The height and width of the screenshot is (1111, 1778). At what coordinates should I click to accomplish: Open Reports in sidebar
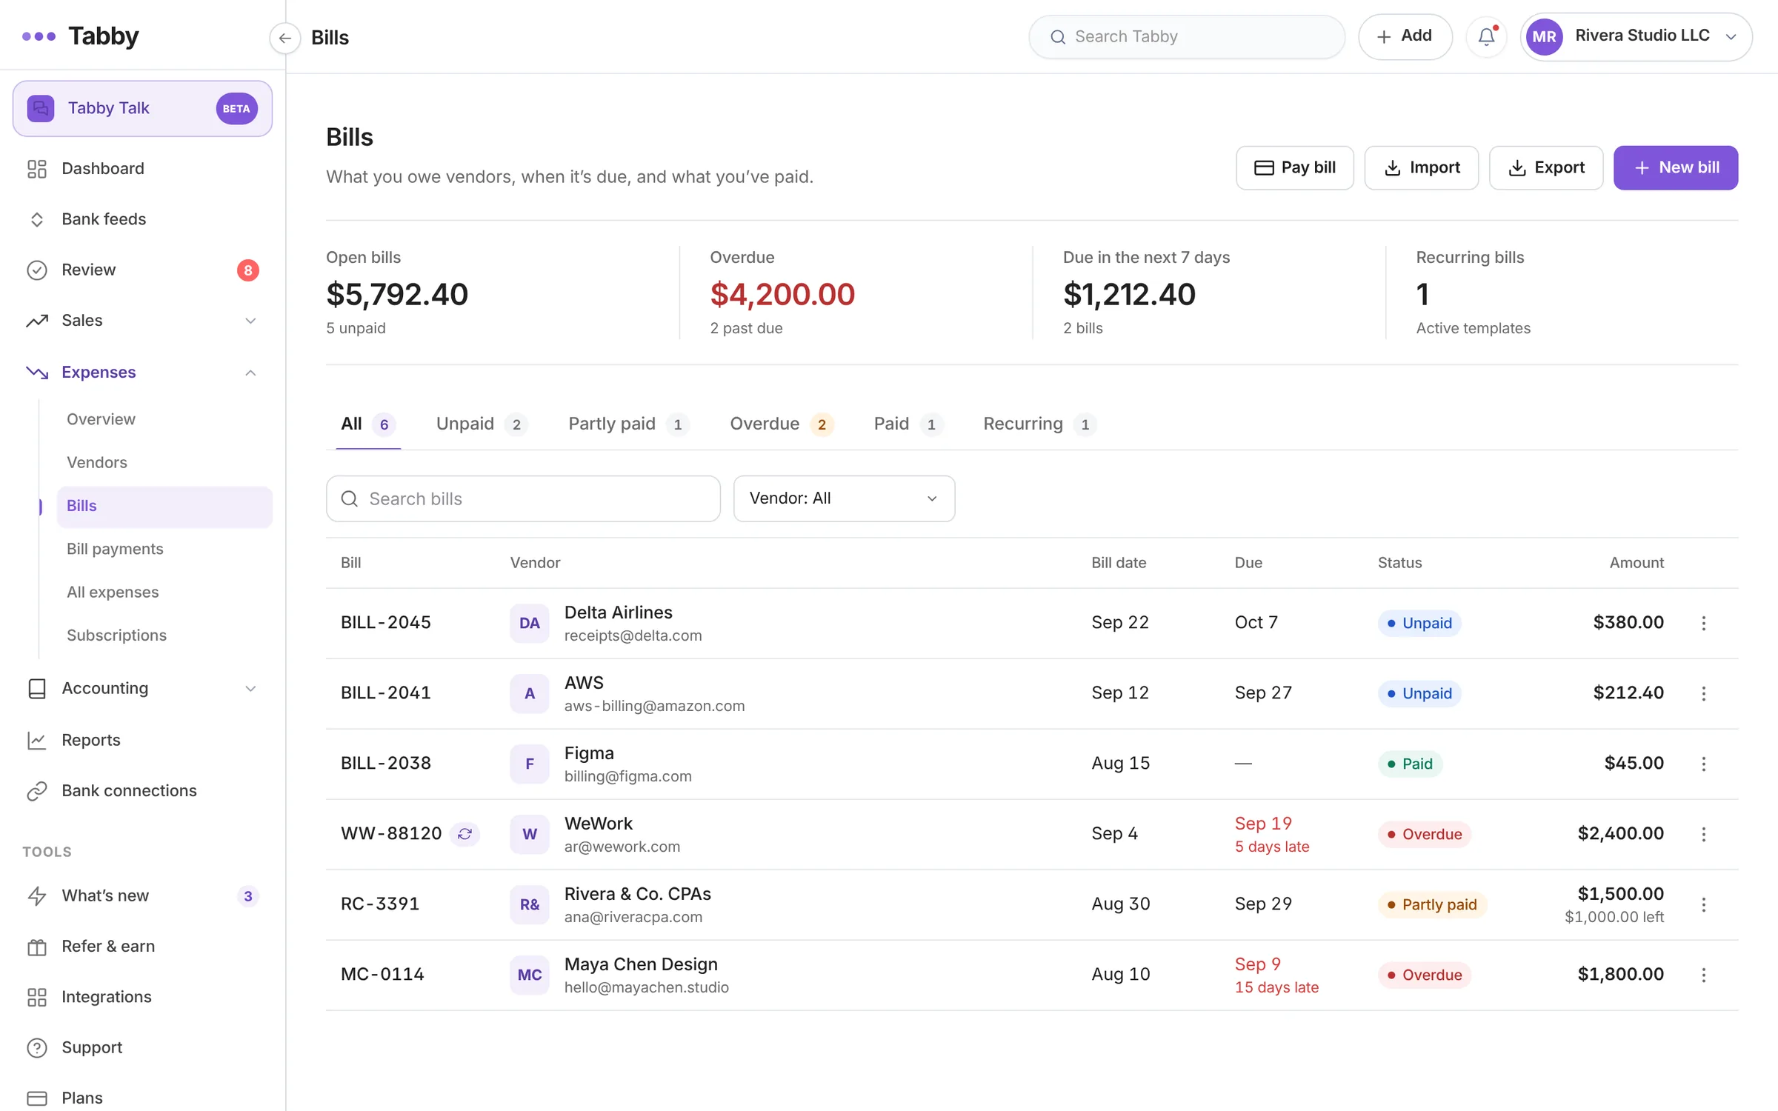click(x=142, y=740)
